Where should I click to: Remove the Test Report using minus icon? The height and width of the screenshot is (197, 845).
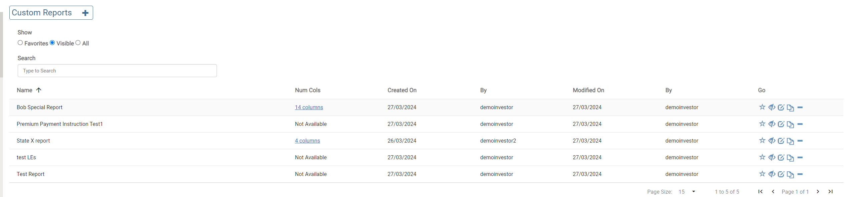point(800,174)
